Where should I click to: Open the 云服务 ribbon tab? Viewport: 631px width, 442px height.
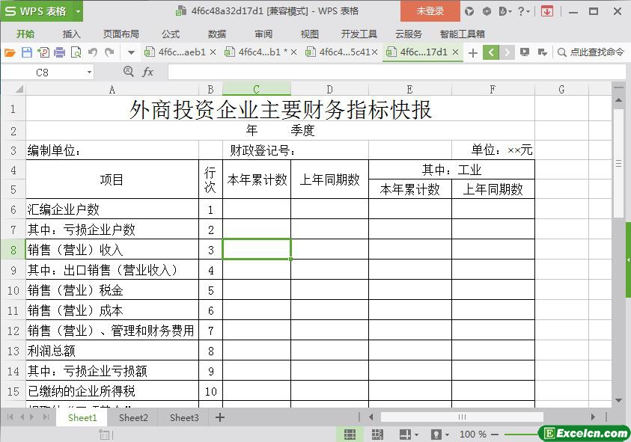[409, 34]
